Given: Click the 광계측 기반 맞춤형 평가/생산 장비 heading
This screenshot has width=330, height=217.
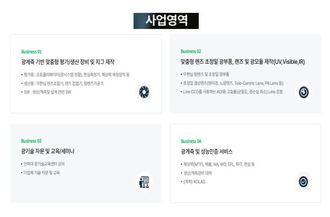Looking at the screenshot, I should pos(68,62).
